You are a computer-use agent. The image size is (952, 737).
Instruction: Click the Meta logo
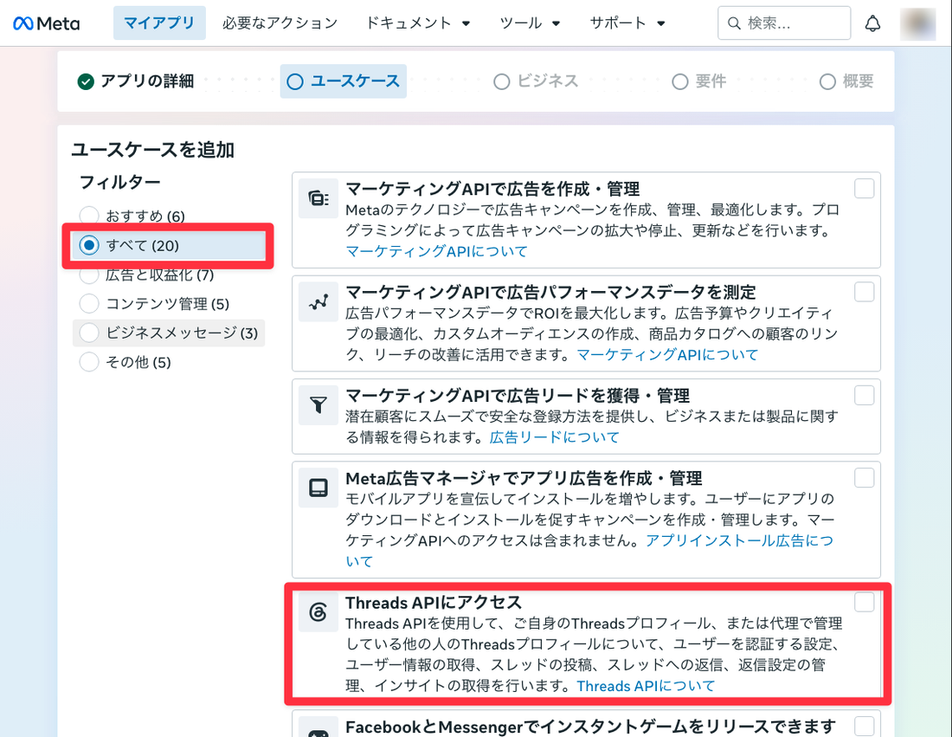pos(46,23)
